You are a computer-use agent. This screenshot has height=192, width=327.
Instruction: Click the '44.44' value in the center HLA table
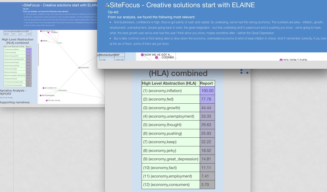tap(207, 108)
